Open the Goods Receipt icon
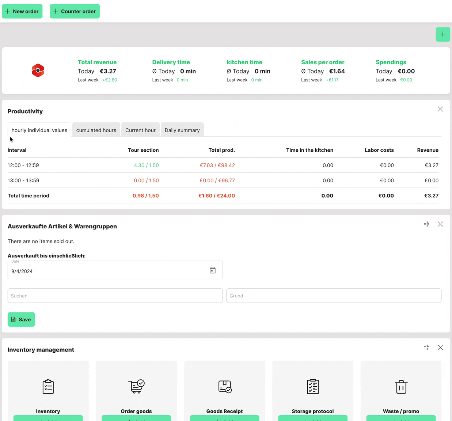This screenshot has height=421, width=452. tap(225, 387)
